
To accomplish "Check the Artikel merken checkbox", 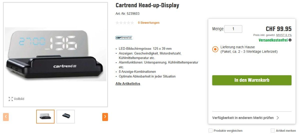I will point(273,130).
